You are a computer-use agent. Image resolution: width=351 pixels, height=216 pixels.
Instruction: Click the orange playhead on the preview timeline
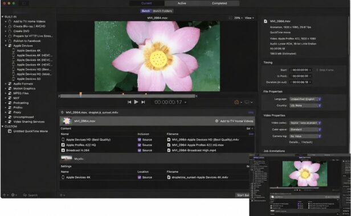tap(80, 94)
